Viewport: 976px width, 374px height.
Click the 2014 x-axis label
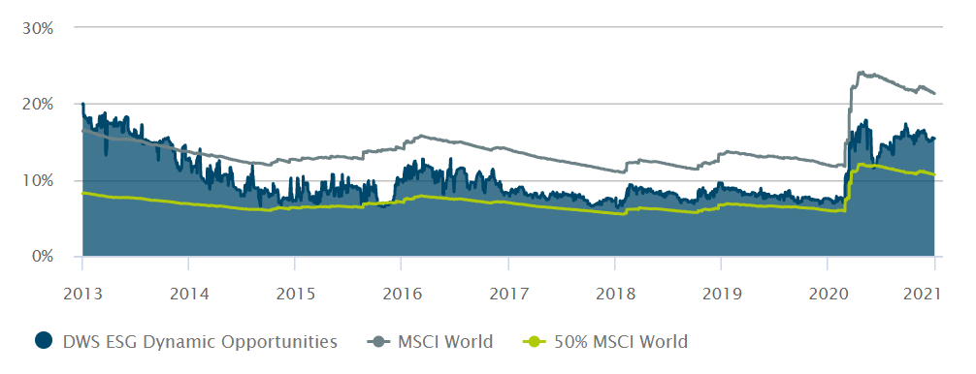pos(188,294)
